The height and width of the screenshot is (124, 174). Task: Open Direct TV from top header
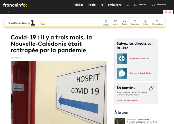140,5
